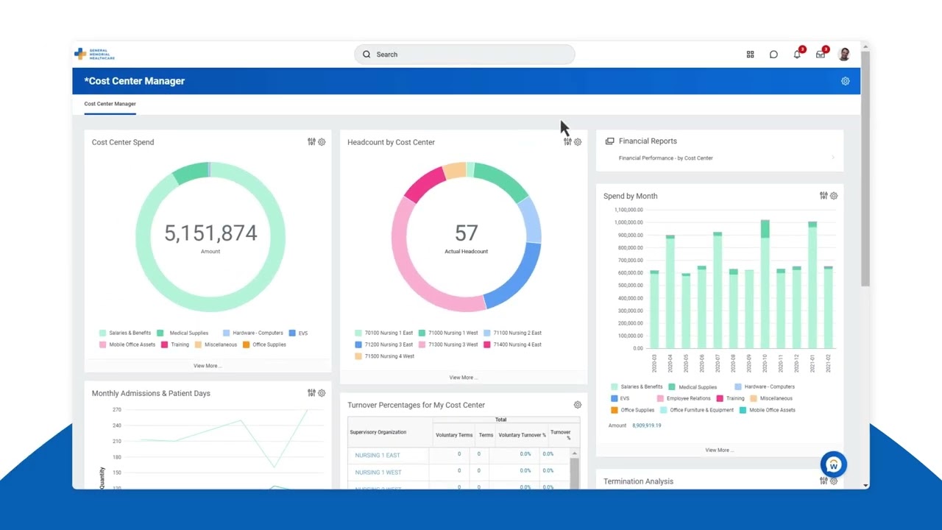
Task: Select the Cost Center Manager tab
Action: point(110,104)
